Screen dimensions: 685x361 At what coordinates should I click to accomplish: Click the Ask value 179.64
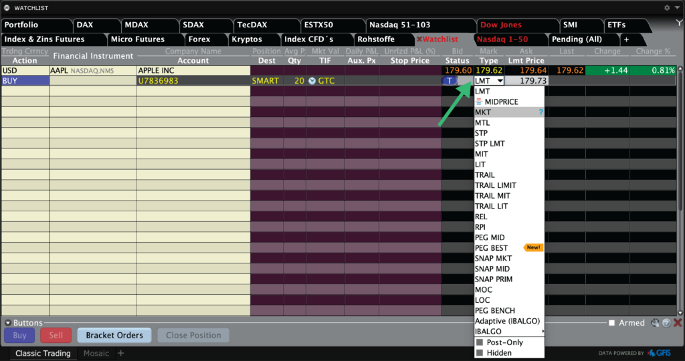[x=527, y=70]
